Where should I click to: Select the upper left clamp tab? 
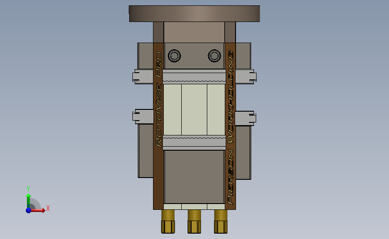click(143, 77)
